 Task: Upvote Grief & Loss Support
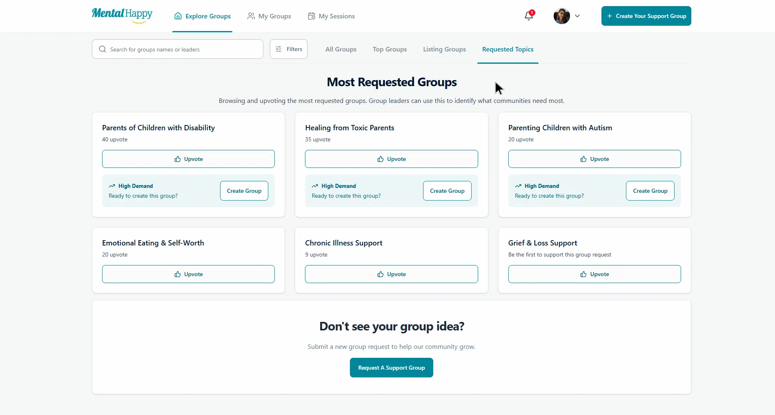(x=595, y=274)
